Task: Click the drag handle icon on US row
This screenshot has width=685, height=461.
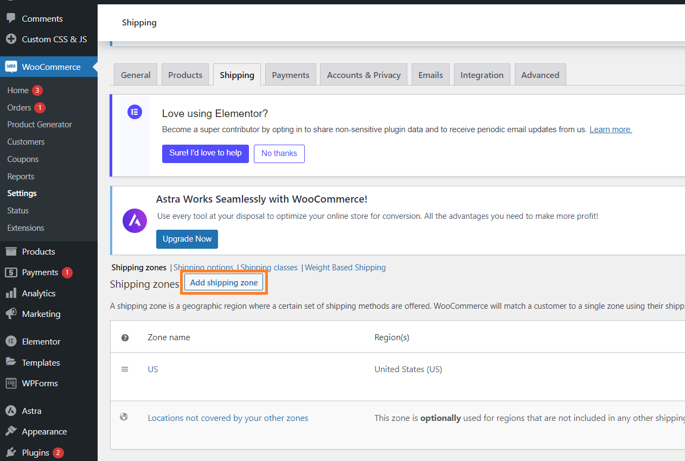Action: (125, 369)
